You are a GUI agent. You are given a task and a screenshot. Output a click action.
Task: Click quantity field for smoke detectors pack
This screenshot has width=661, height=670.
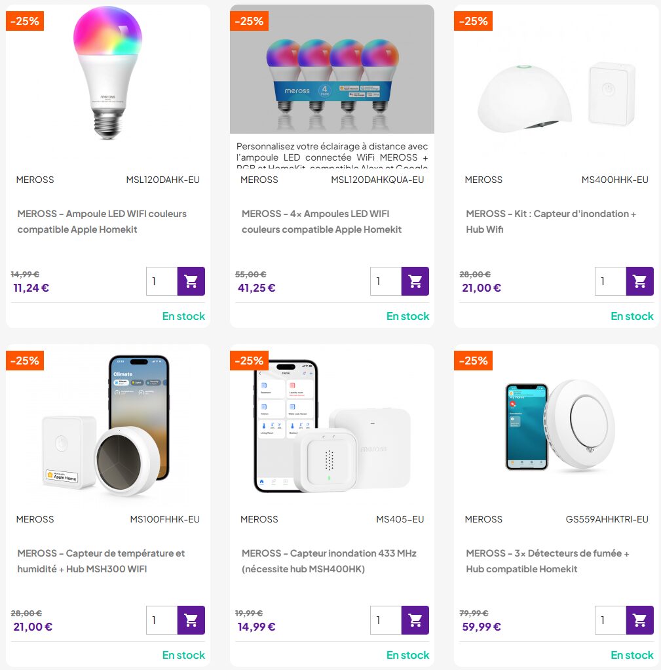tap(611, 620)
